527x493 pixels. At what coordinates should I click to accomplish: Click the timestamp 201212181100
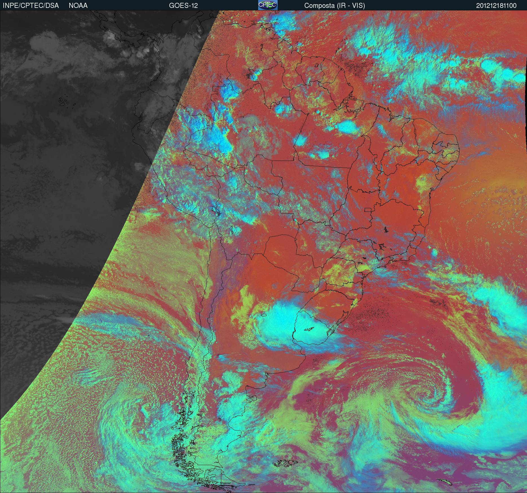tap(496, 6)
